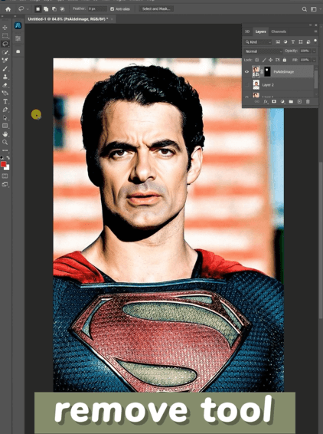The height and width of the screenshot is (434, 323).
Task: Open the plugins brick icon panel
Action: click(18, 51)
